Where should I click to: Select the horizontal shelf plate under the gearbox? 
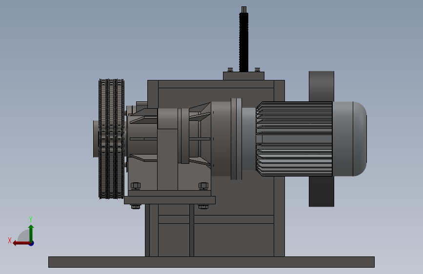click(x=170, y=200)
